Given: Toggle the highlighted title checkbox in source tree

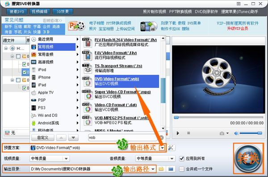Looking at the screenshot, I should (25, 72).
